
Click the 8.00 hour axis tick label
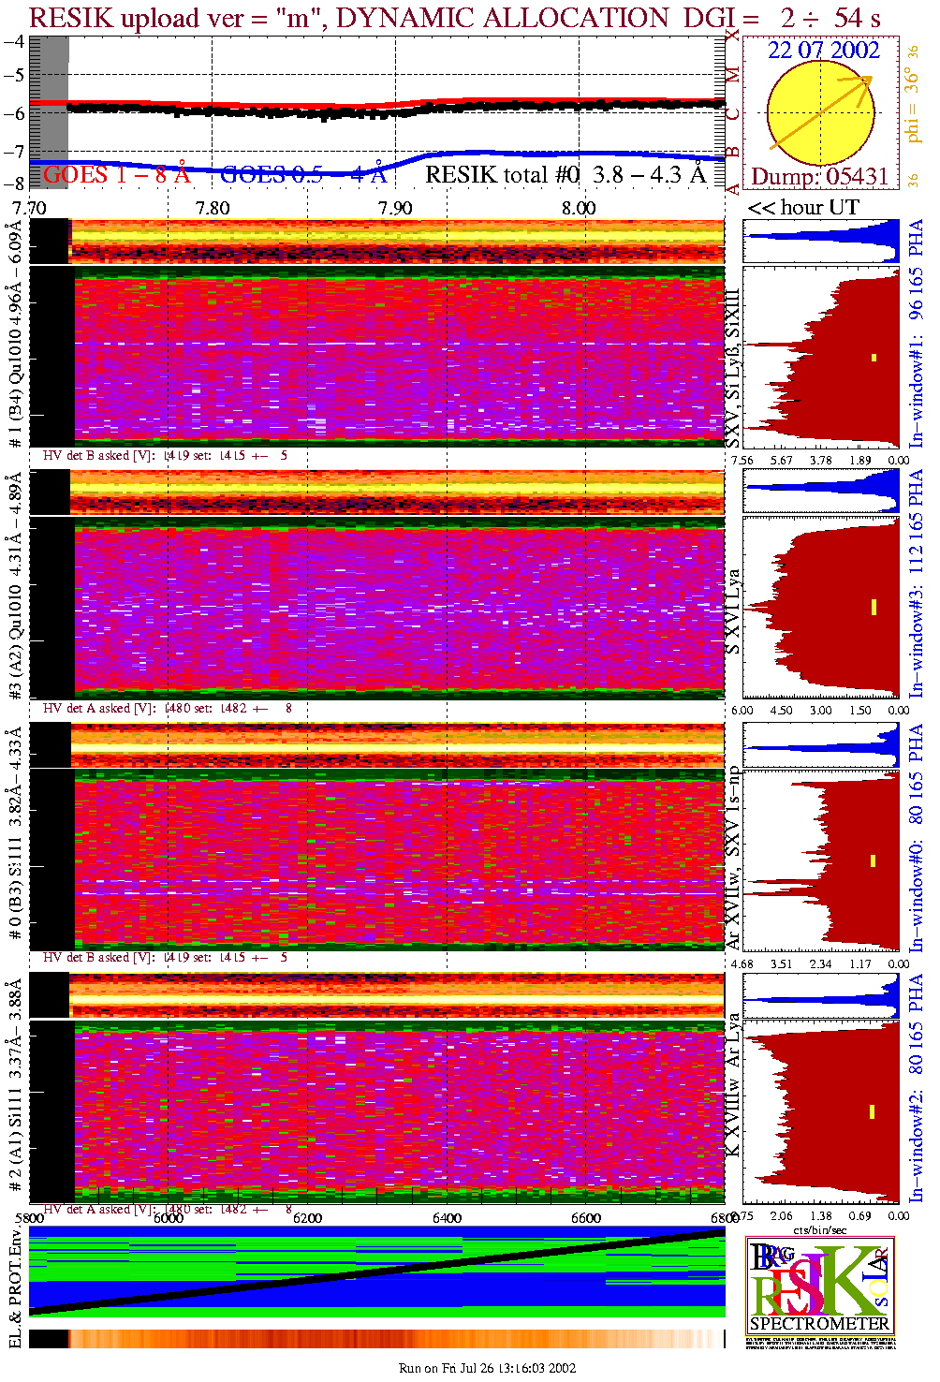coord(579,207)
